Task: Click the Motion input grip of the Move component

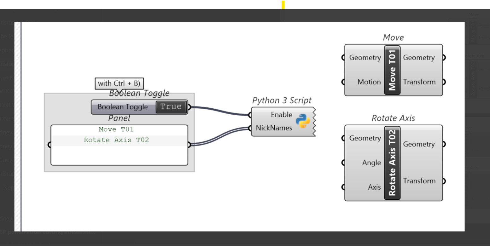Action: point(343,82)
